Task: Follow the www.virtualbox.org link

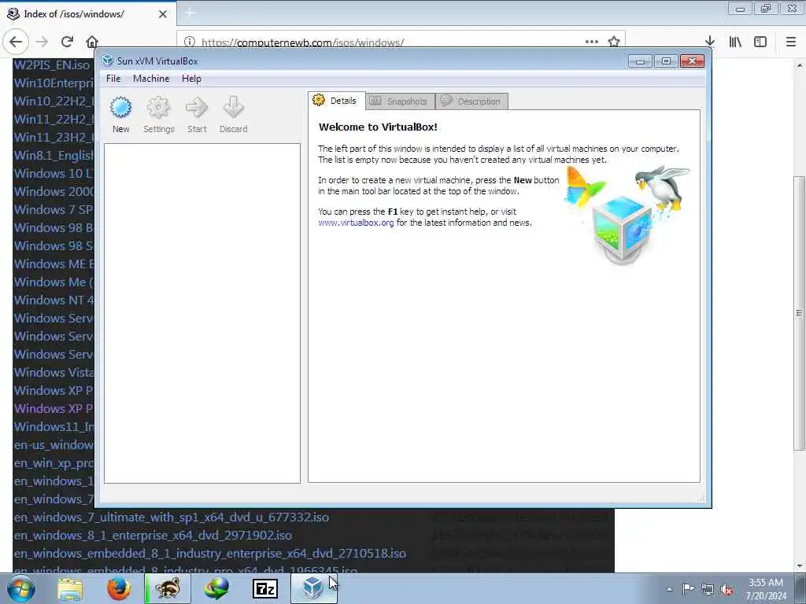Action: coord(356,223)
